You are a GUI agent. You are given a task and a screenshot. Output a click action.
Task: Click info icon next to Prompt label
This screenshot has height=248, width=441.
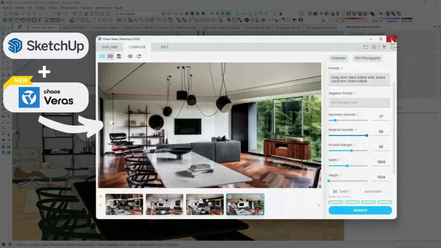pos(342,68)
